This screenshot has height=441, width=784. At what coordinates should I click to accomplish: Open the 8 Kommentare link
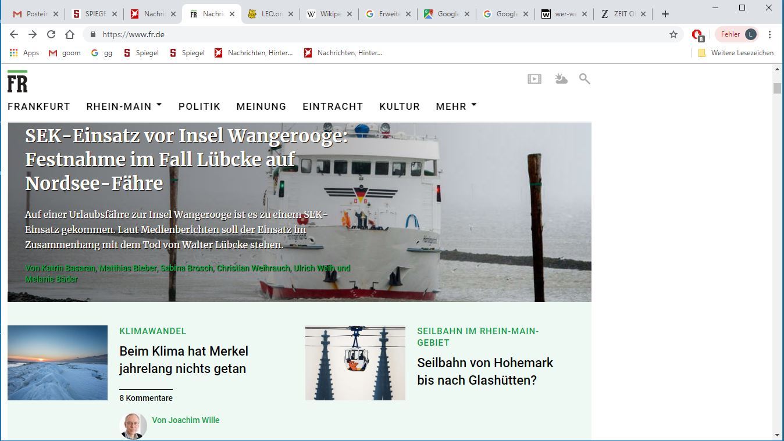pos(146,398)
